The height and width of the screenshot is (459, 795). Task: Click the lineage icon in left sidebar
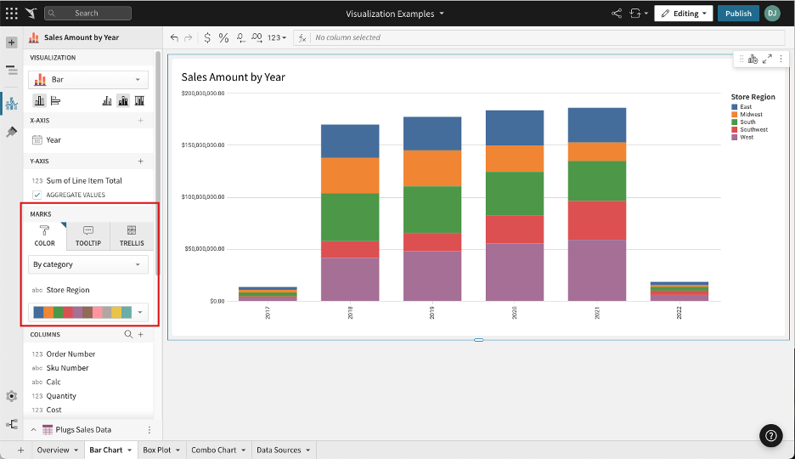coord(12,424)
